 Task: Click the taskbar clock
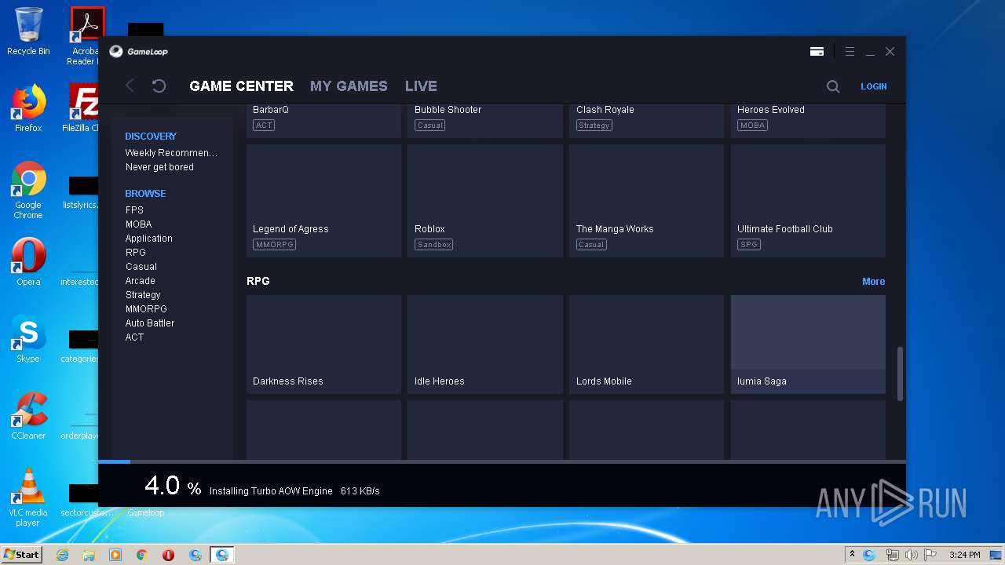click(964, 555)
